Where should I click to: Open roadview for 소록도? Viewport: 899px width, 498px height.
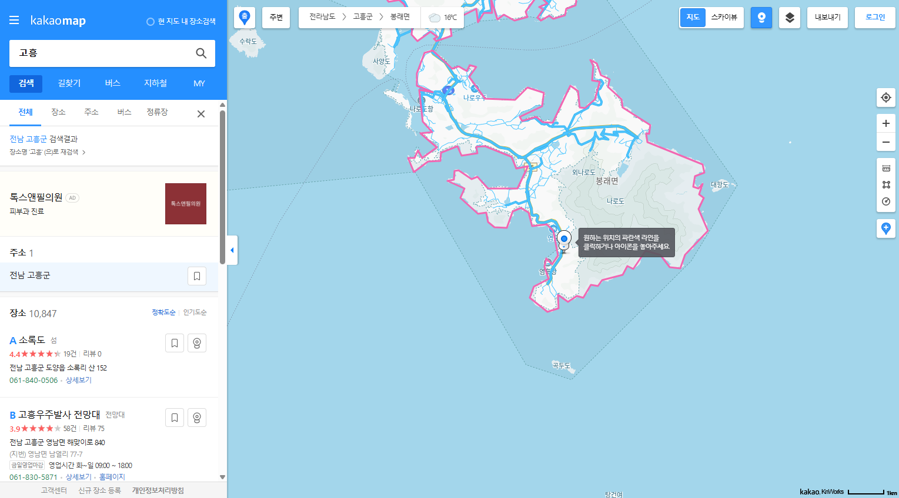click(x=197, y=343)
